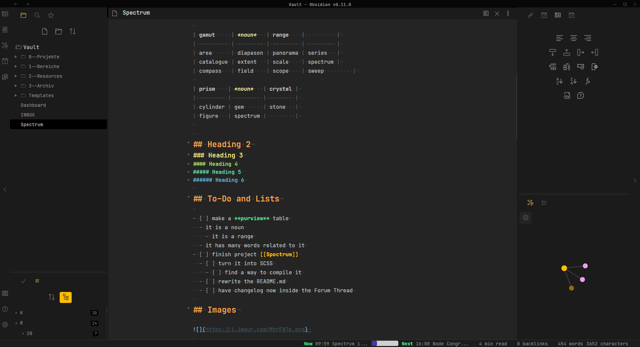Expand the 2--Resources folder
The image size is (640, 347).
[16, 76]
